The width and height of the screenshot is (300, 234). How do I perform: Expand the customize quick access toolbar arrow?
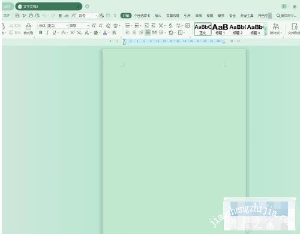click(115, 16)
